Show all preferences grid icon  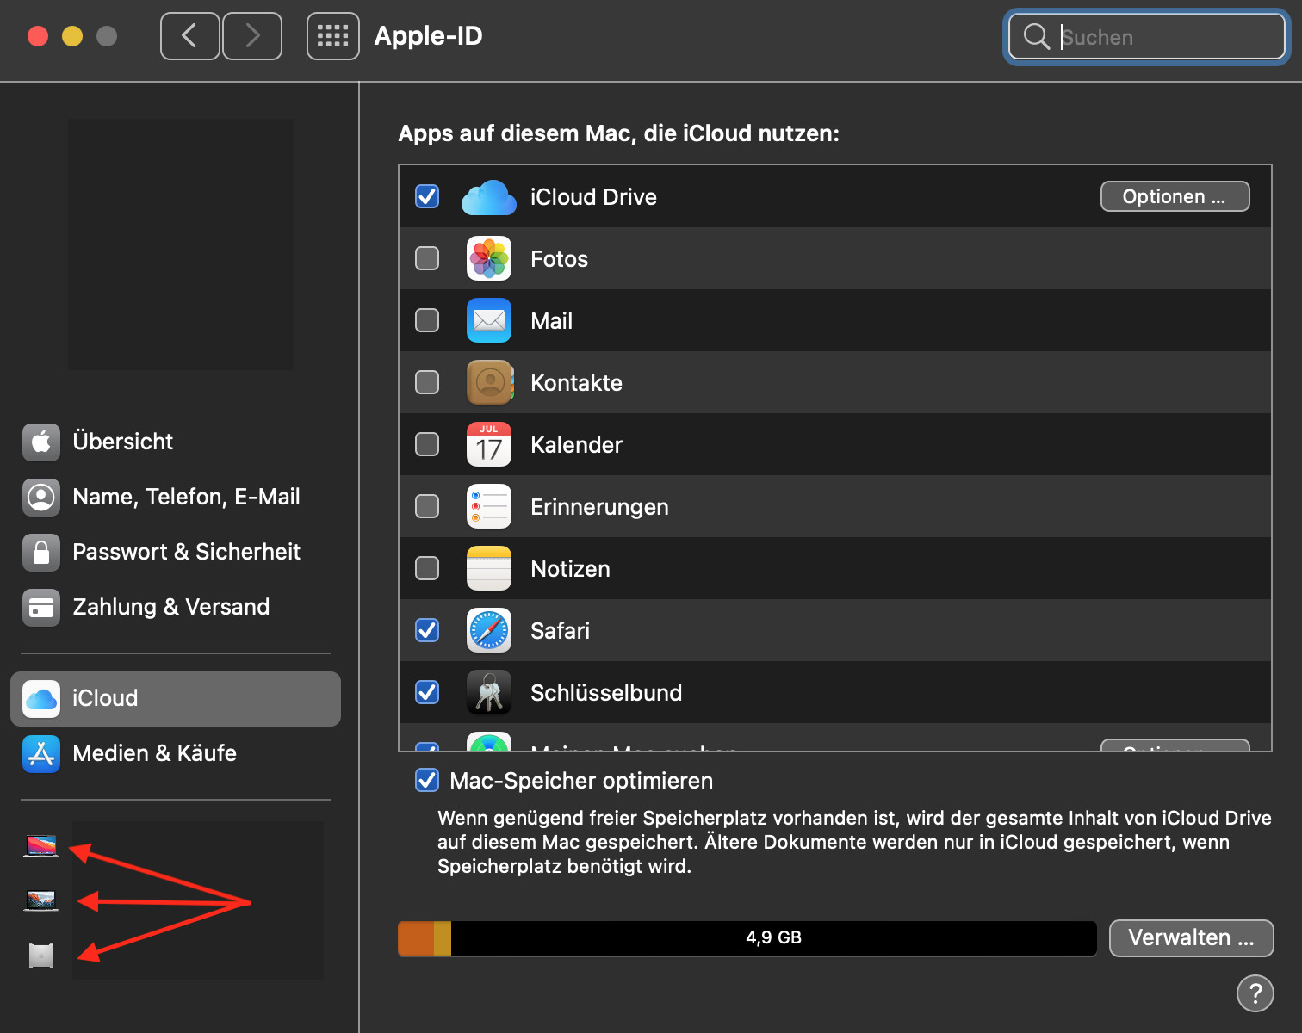point(332,36)
